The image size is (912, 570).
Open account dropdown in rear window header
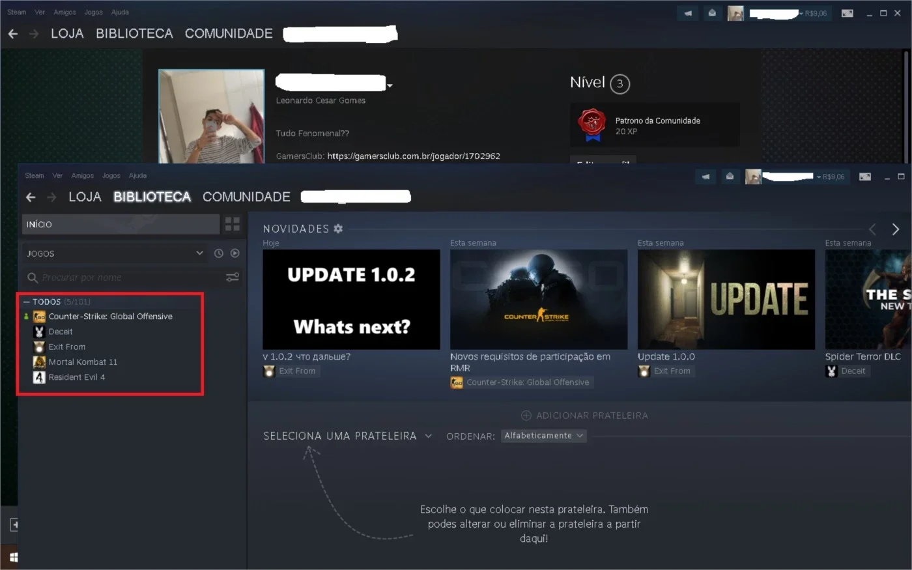click(x=801, y=14)
